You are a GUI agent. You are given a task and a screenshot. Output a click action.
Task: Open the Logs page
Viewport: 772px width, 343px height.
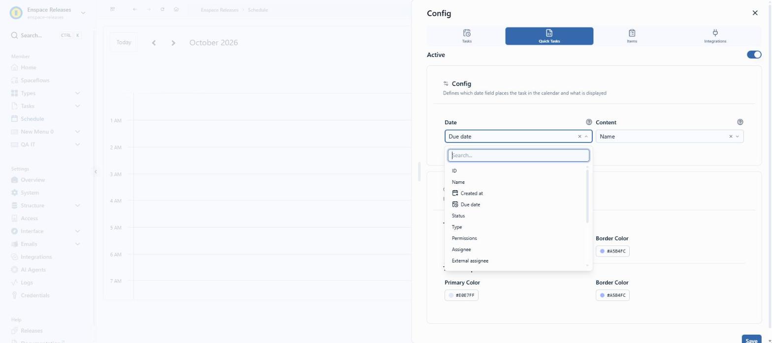coord(27,283)
